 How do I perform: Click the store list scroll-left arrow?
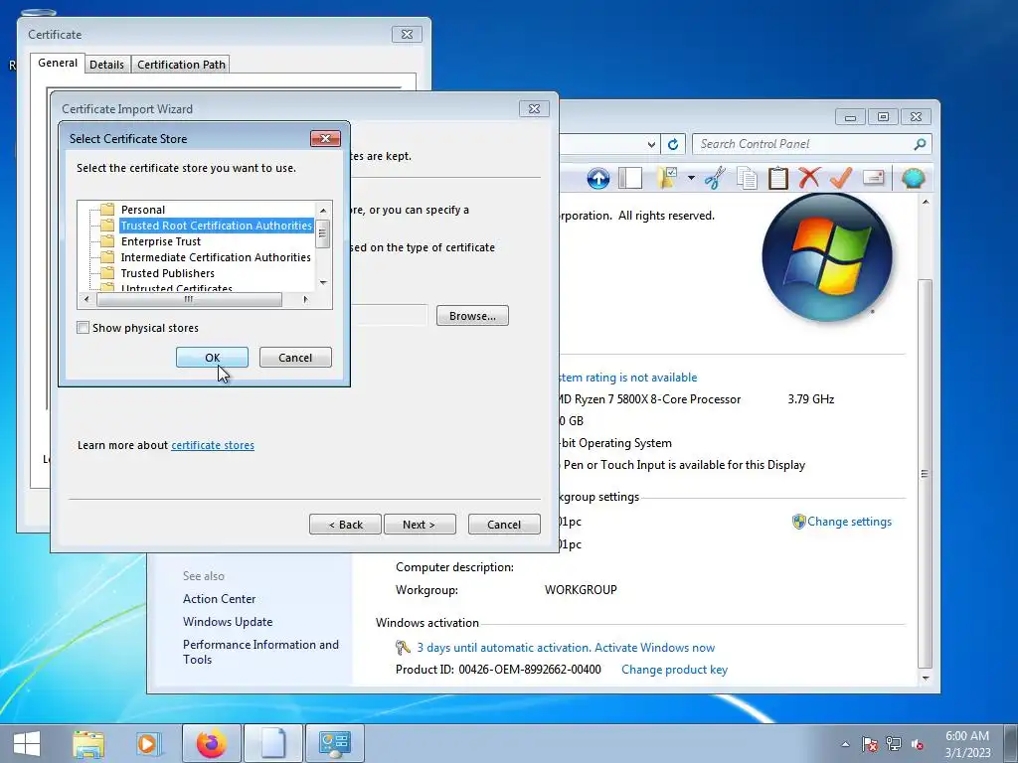tap(86, 299)
